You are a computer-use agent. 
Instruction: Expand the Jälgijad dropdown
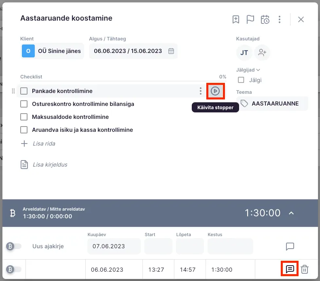[248, 70]
